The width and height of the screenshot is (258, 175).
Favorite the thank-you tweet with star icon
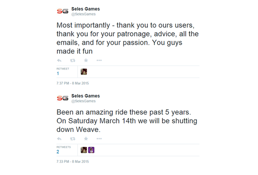(x=86, y=60)
